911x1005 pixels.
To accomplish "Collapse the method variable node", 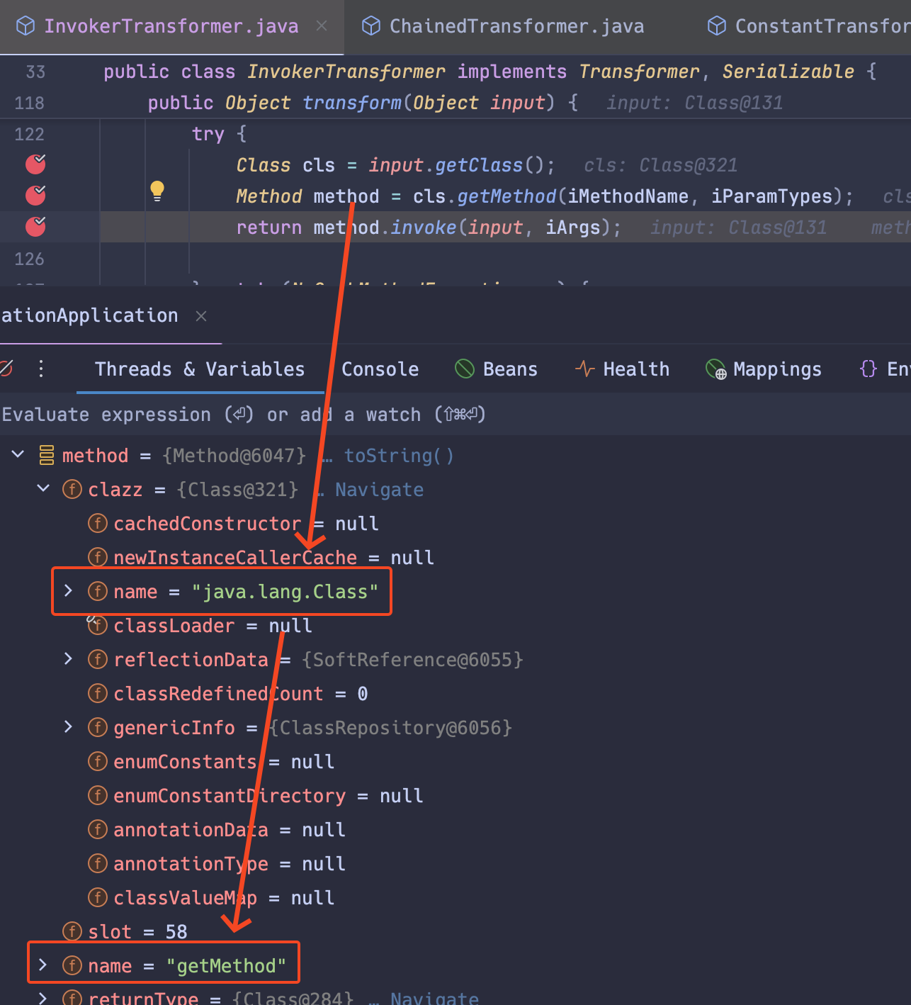I will point(17,454).
